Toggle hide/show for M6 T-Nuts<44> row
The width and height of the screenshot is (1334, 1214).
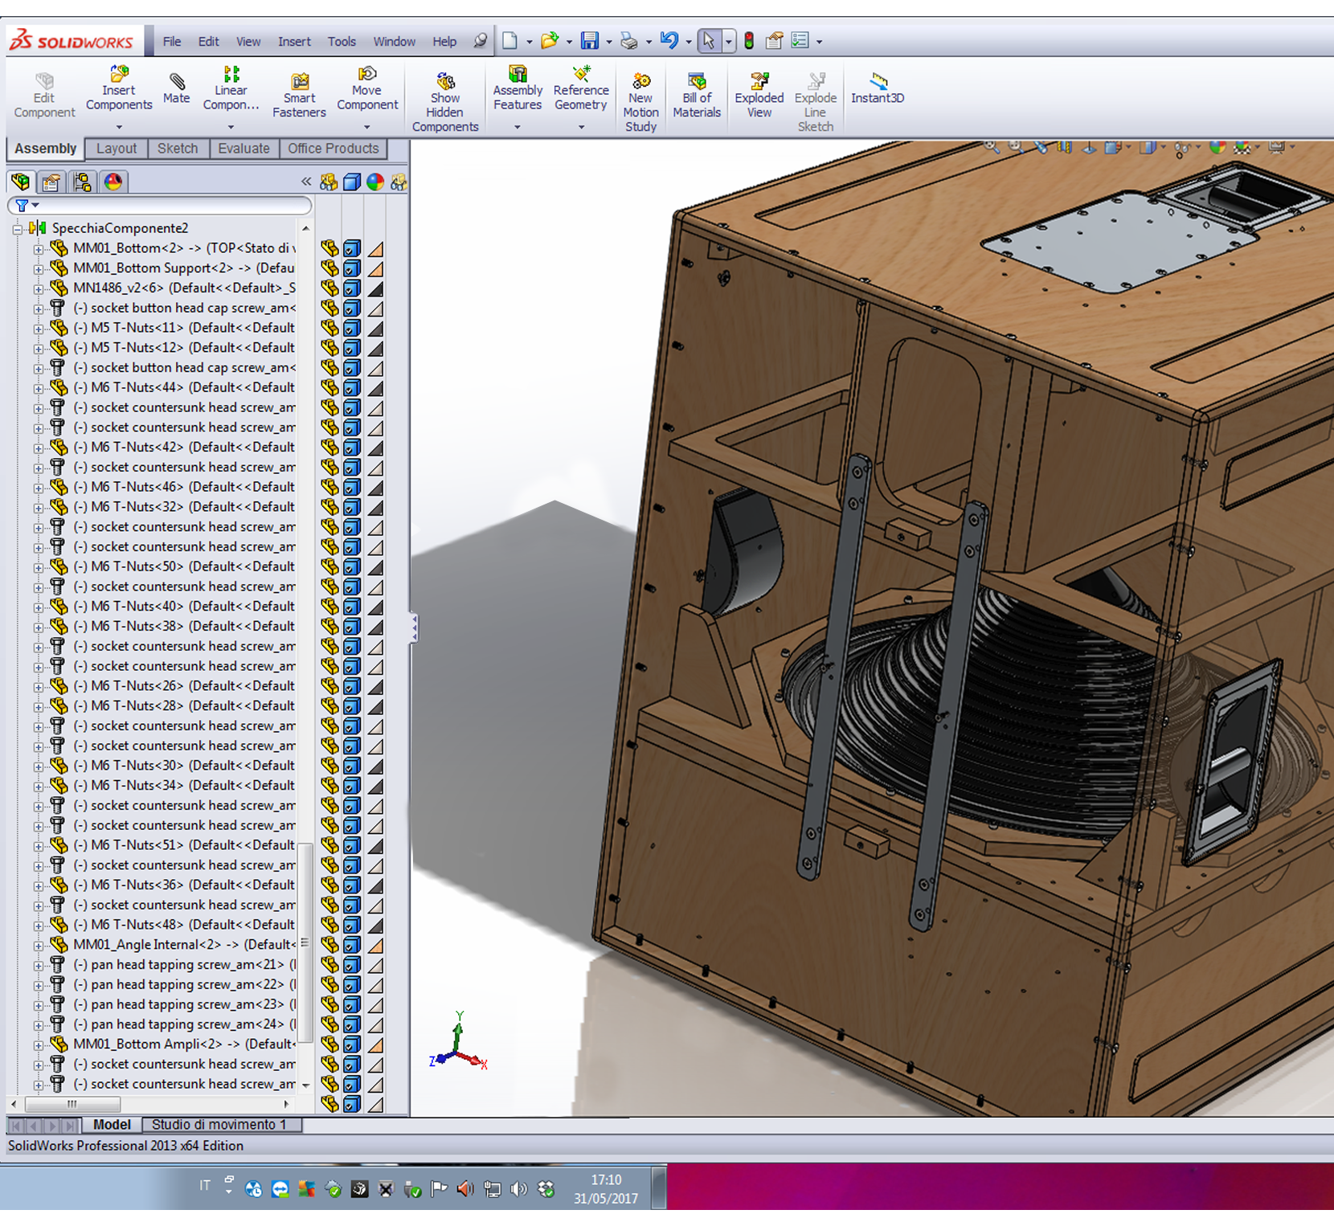coord(329,387)
